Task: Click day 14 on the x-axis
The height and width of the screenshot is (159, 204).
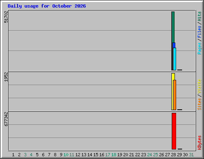Action: pyautogui.click(x=90, y=155)
